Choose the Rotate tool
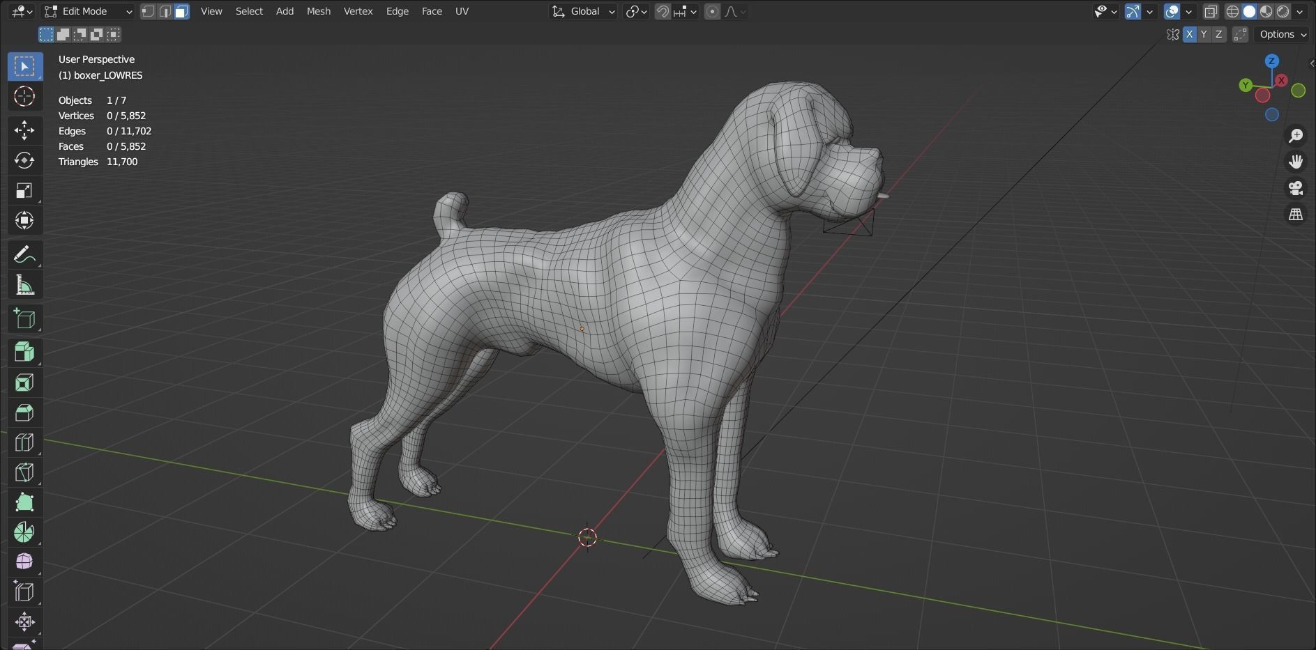Image resolution: width=1316 pixels, height=650 pixels. pyautogui.click(x=24, y=160)
